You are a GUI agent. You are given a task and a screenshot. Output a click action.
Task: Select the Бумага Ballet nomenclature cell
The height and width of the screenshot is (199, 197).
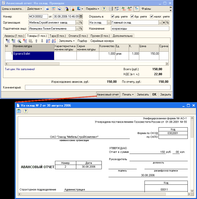click(x=33, y=56)
